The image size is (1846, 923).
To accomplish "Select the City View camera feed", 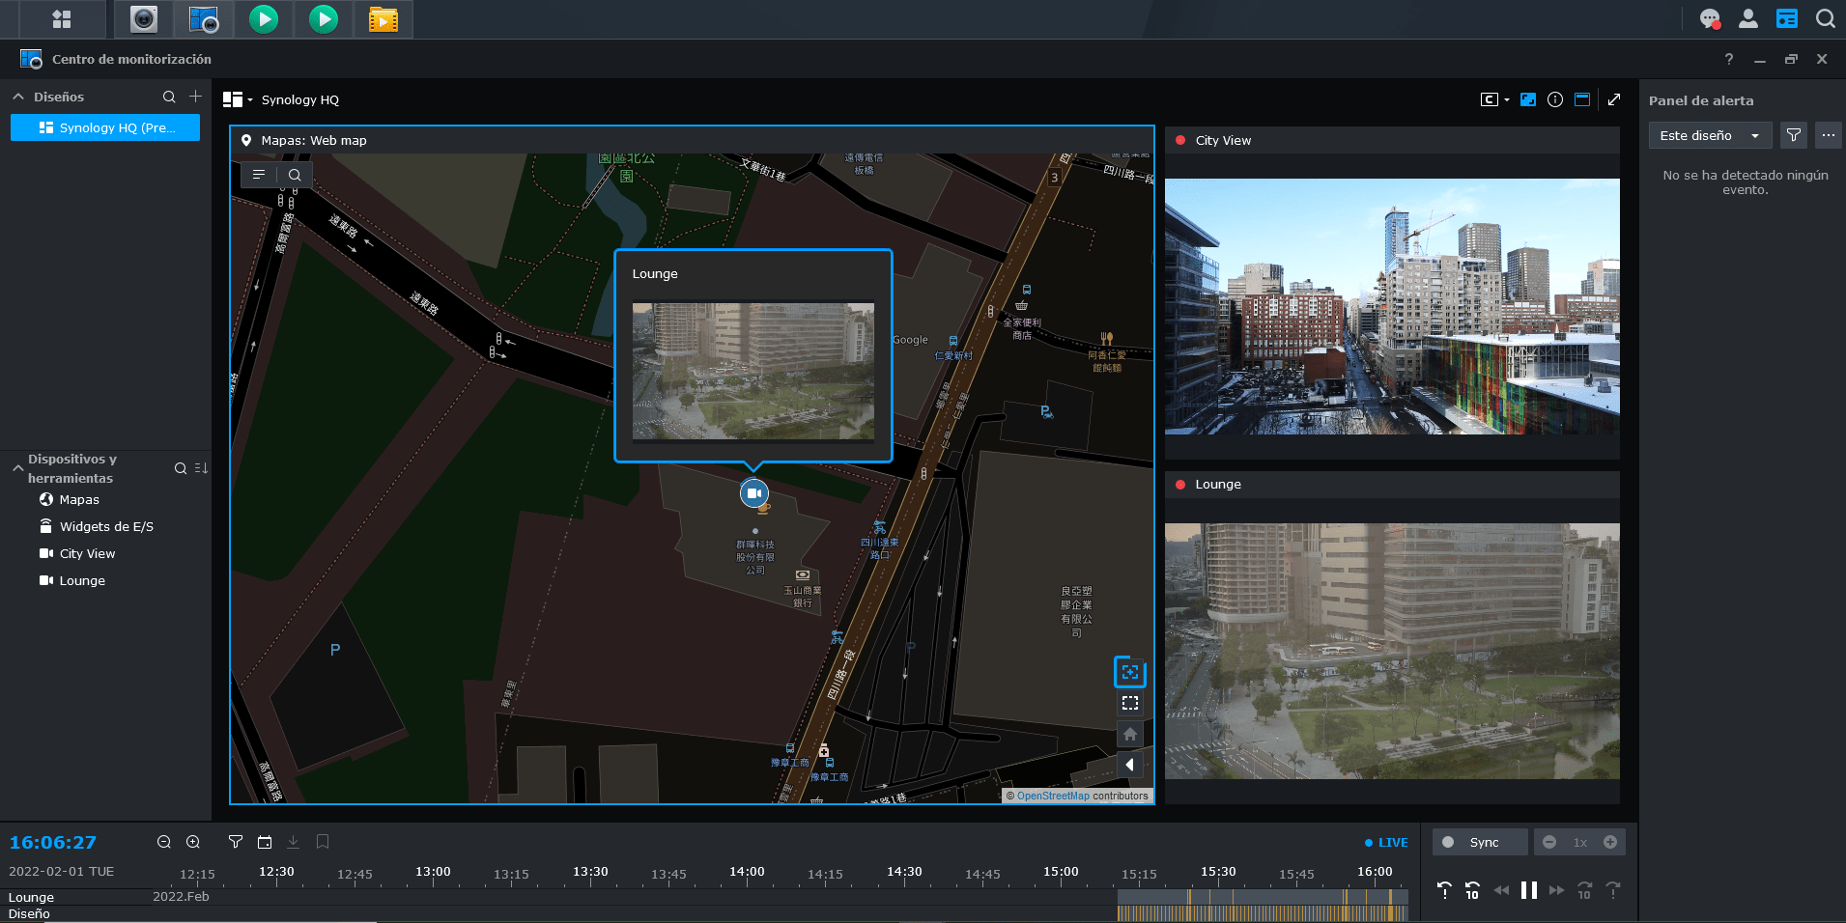I will [x=1392, y=306].
